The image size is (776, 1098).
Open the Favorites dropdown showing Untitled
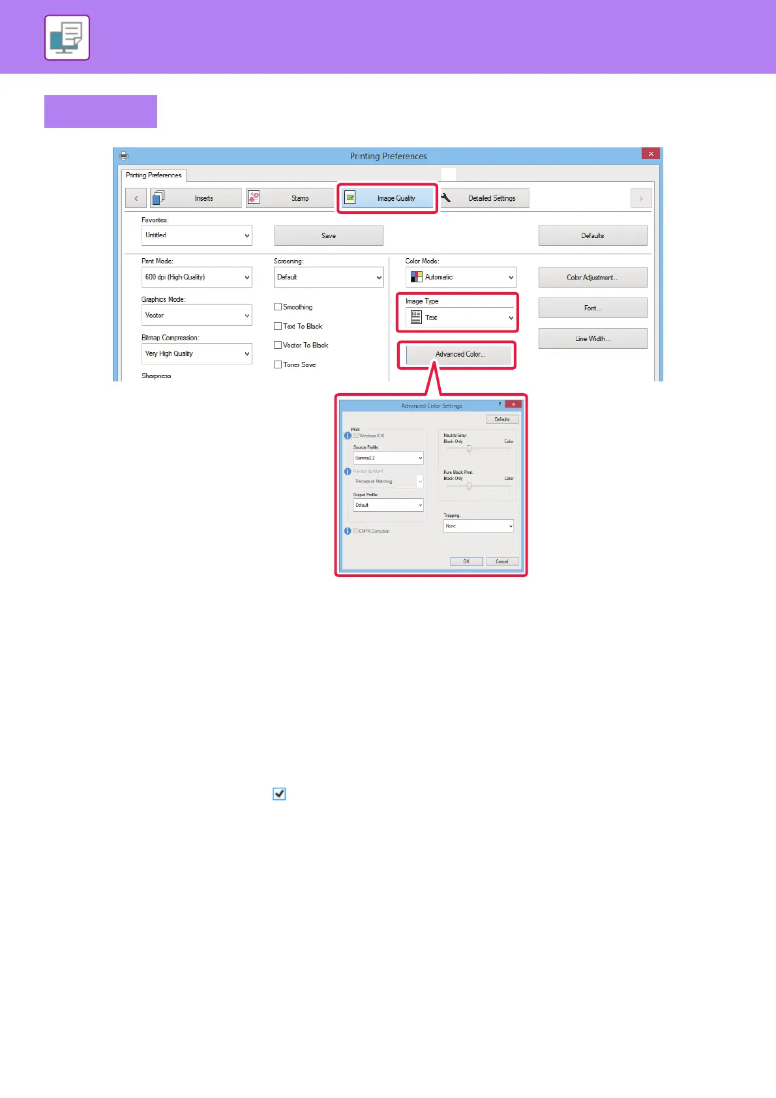pos(197,235)
